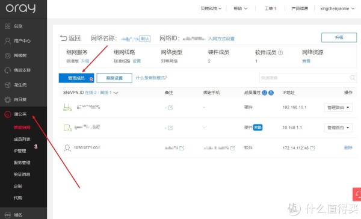Focus the quick search input field

(x=304, y=78)
